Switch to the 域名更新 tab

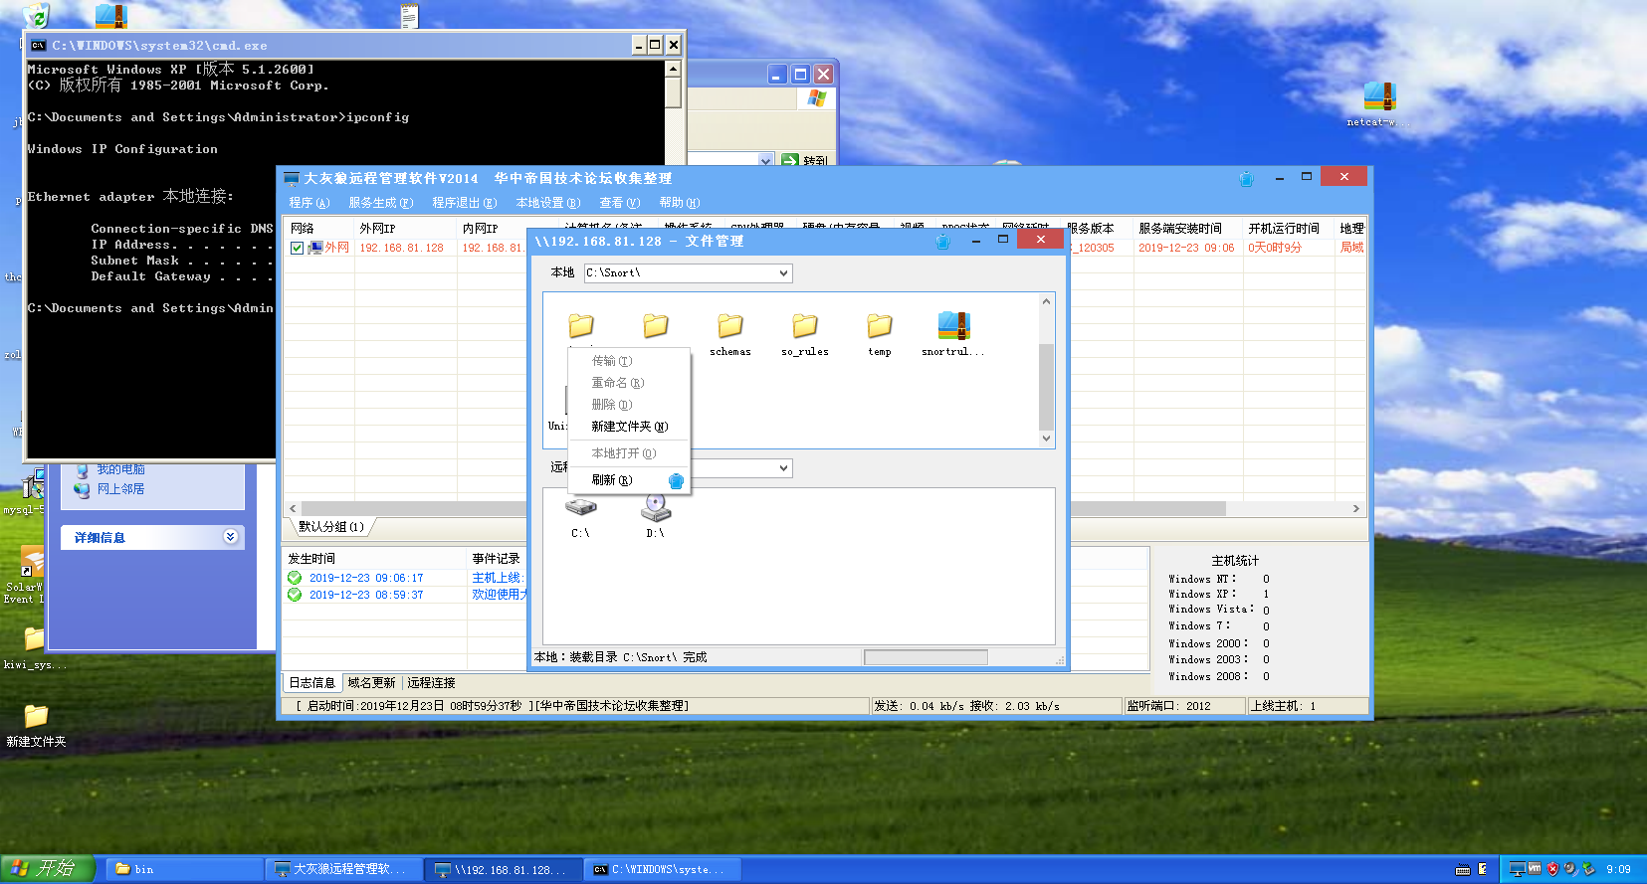pyautogui.click(x=371, y=683)
